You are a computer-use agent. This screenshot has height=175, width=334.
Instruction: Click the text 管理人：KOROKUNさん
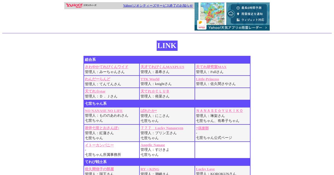(216, 174)
